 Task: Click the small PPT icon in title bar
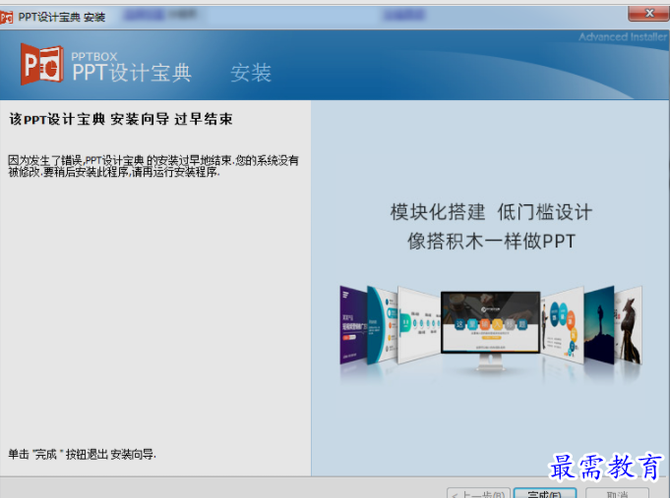(6, 17)
